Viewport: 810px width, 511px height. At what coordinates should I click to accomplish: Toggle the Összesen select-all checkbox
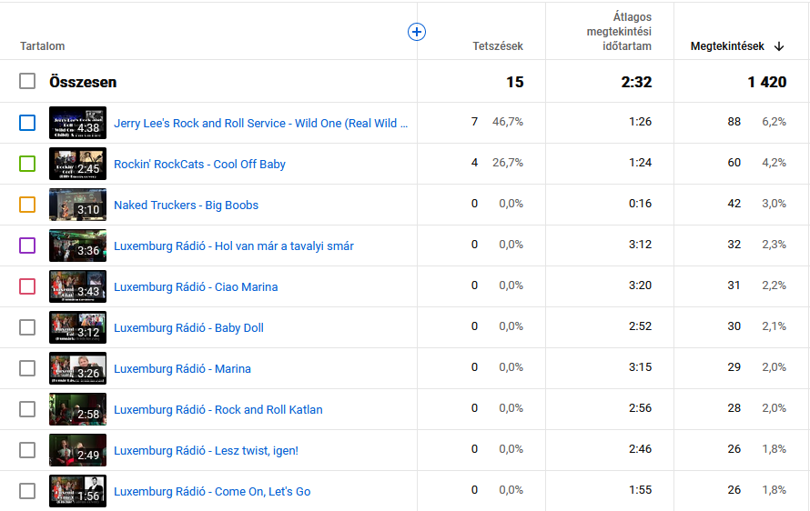click(x=27, y=82)
